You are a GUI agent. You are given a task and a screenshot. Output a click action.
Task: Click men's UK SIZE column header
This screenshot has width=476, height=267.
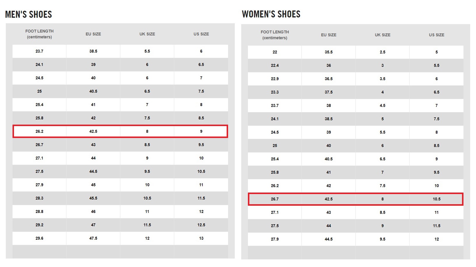tap(147, 34)
